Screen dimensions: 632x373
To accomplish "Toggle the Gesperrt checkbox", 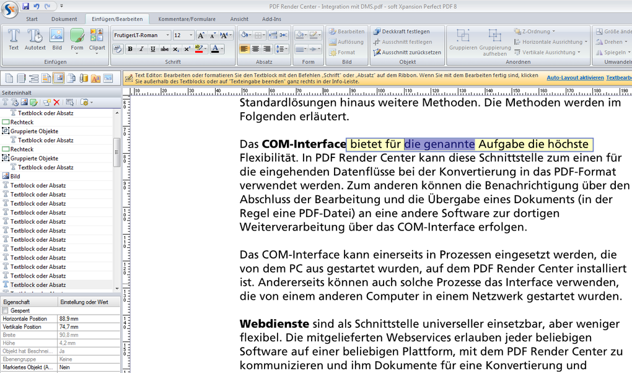I will pos(5,310).
